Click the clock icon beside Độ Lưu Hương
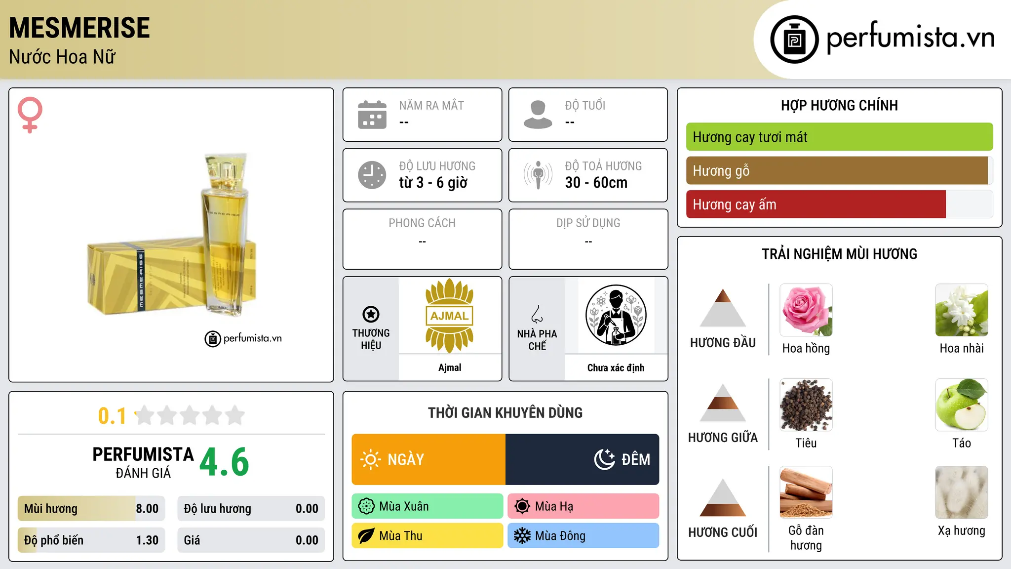This screenshot has width=1011, height=569. [372, 175]
